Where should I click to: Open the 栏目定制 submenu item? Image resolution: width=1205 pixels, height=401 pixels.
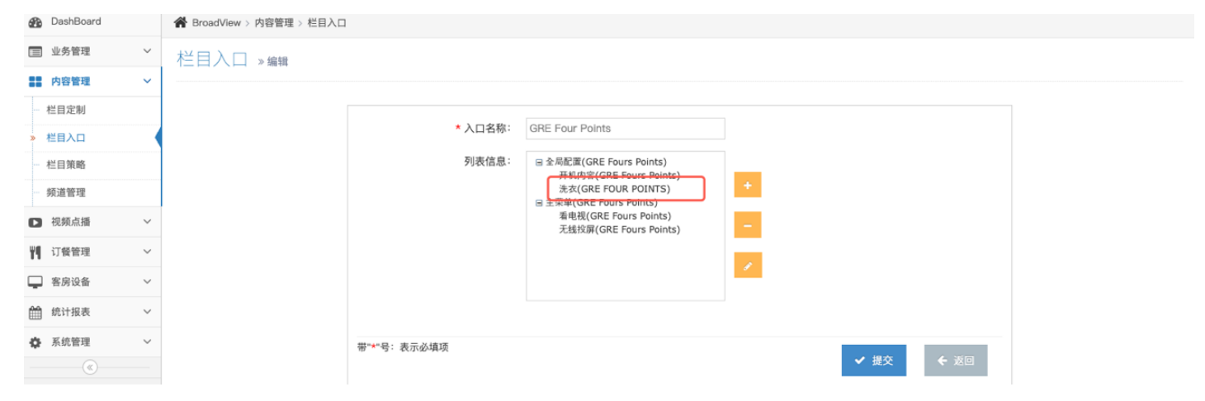[66, 110]
